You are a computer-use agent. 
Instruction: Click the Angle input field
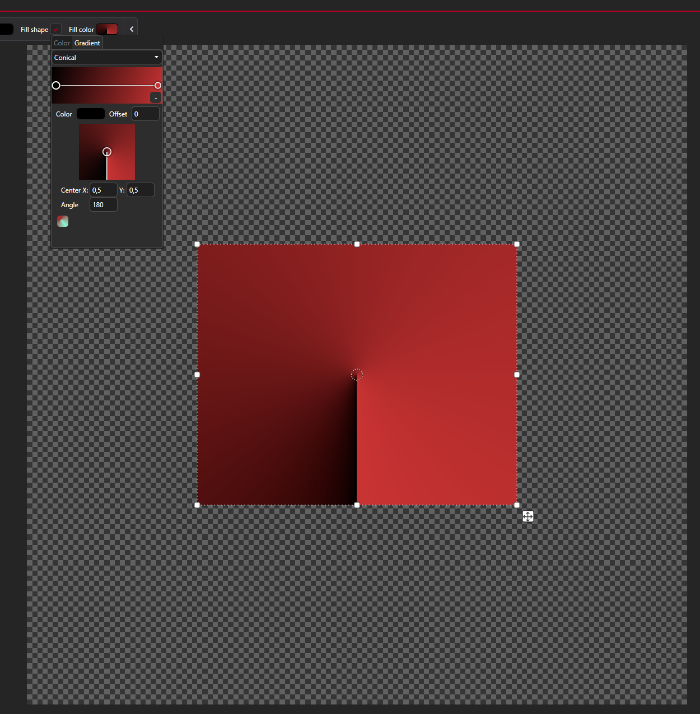pos(104,204)
